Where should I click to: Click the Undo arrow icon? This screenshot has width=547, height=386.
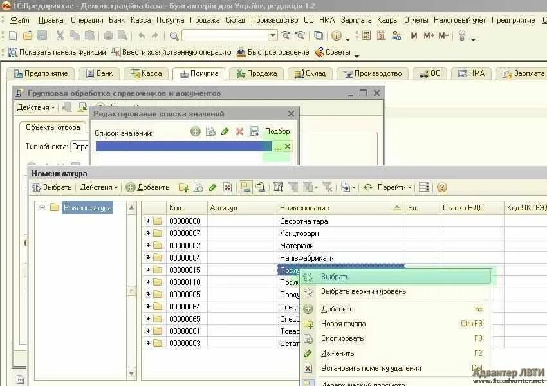pos(142,35)
